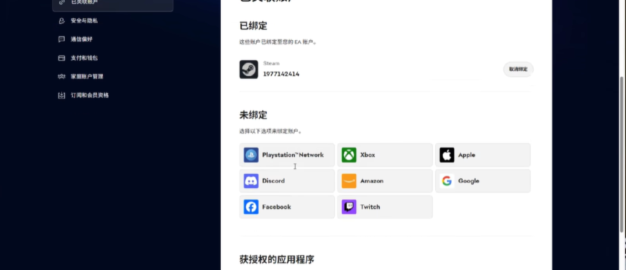Link a Facebook account
The width and height of the screenshot is (626, 270).
click(287, 207)
